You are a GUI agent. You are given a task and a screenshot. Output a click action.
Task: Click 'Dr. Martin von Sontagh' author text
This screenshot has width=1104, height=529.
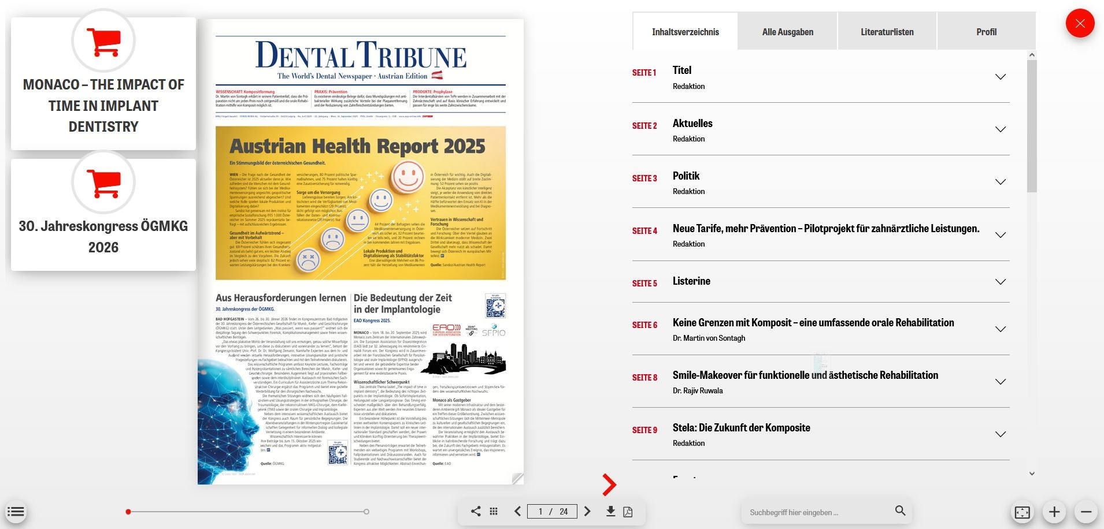coord(709,338)
